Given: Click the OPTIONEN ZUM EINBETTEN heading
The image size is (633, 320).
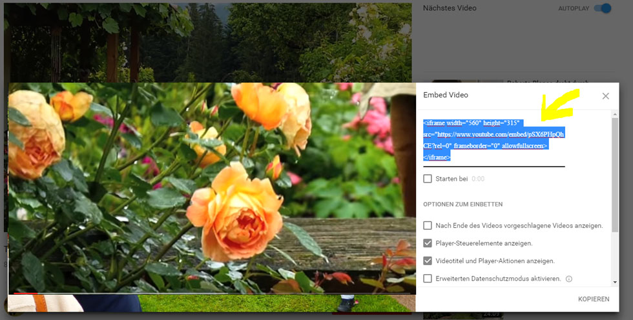Looking at the screenshot, I should click(x=462, y=205).
